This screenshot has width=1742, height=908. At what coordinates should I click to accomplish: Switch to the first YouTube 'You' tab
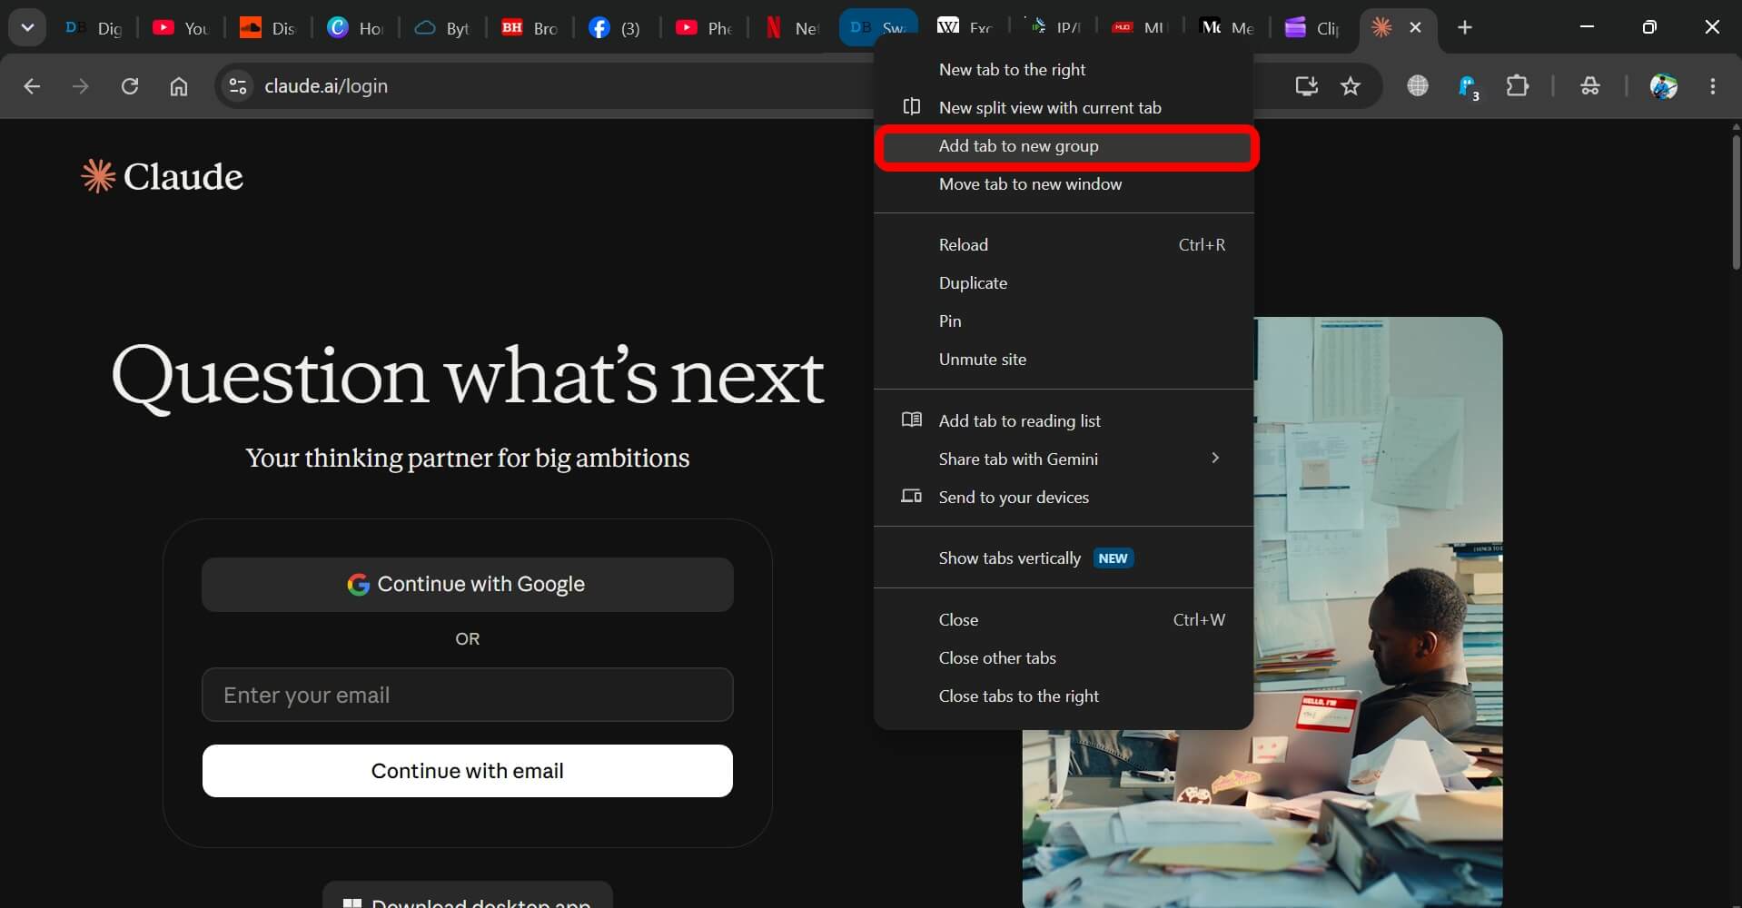pyautogui.click(x=181, y=28)
